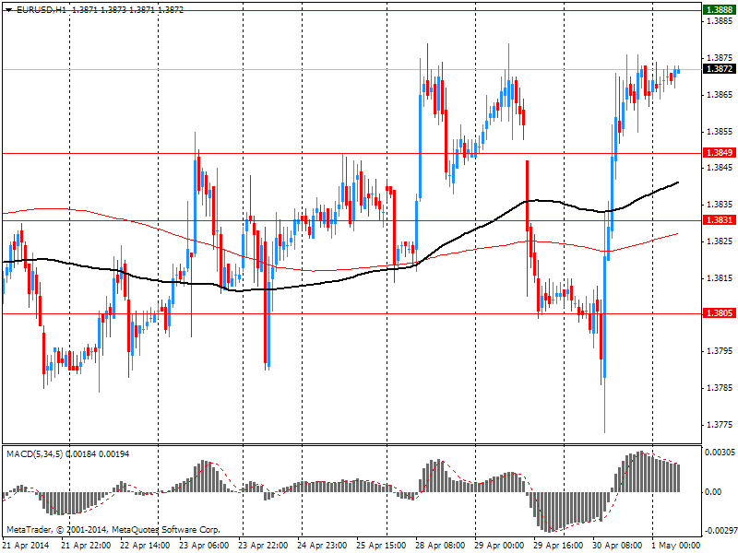Click the 1.3885 value on price axis

point(719,20)
